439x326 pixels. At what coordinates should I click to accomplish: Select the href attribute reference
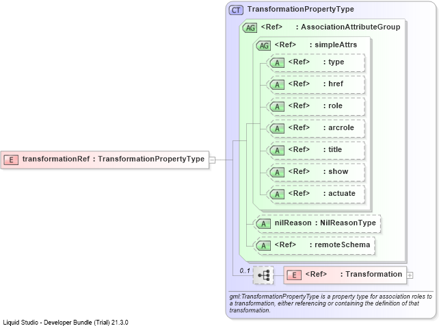pos(316,84)
